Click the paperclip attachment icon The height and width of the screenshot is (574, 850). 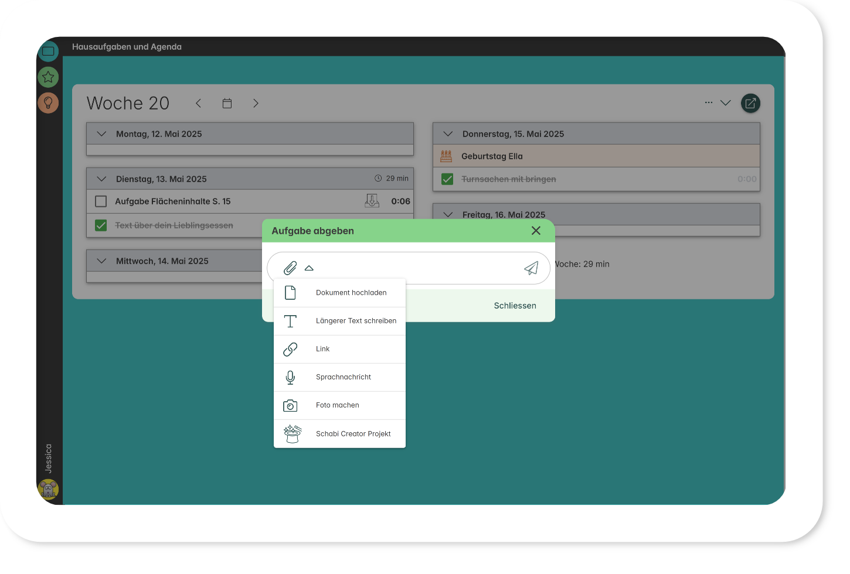coord(290,268)
